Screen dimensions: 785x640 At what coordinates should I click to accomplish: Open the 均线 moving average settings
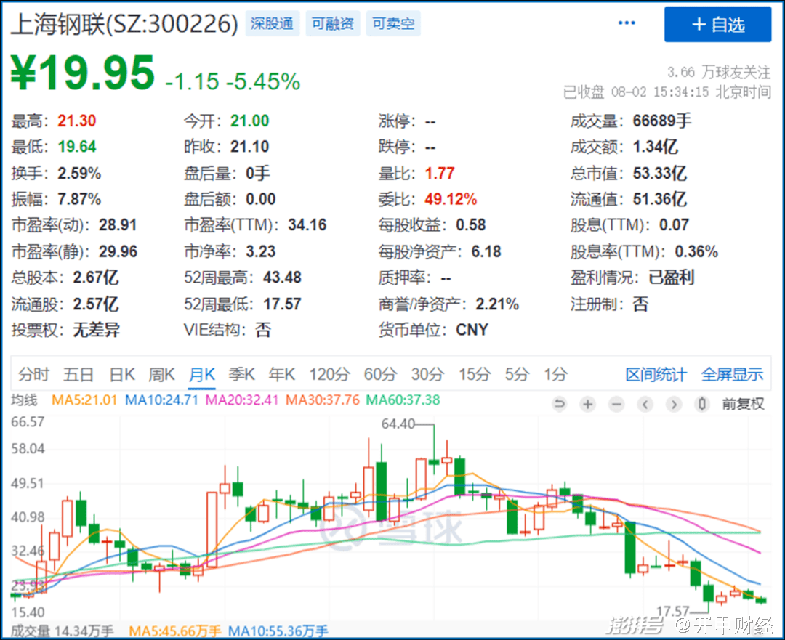[23, 400]
